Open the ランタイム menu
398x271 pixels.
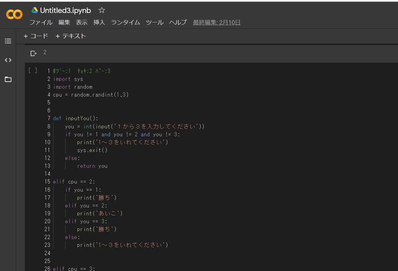(125, 22)
